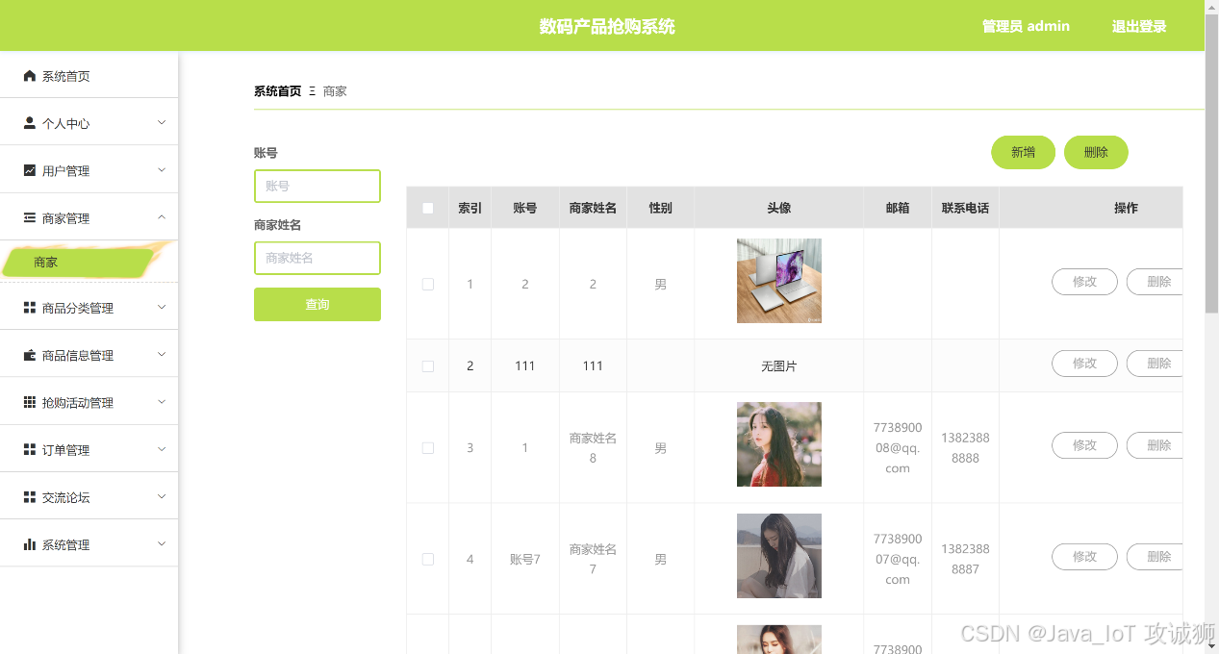Click 删除 for row index 3
Image resolution: width=1219 pixels, height=654 pixels.
coord(1155,445)
